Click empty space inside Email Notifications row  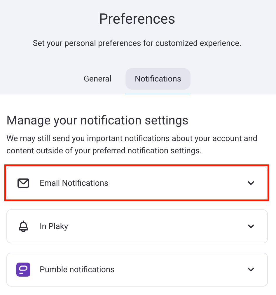175,183
